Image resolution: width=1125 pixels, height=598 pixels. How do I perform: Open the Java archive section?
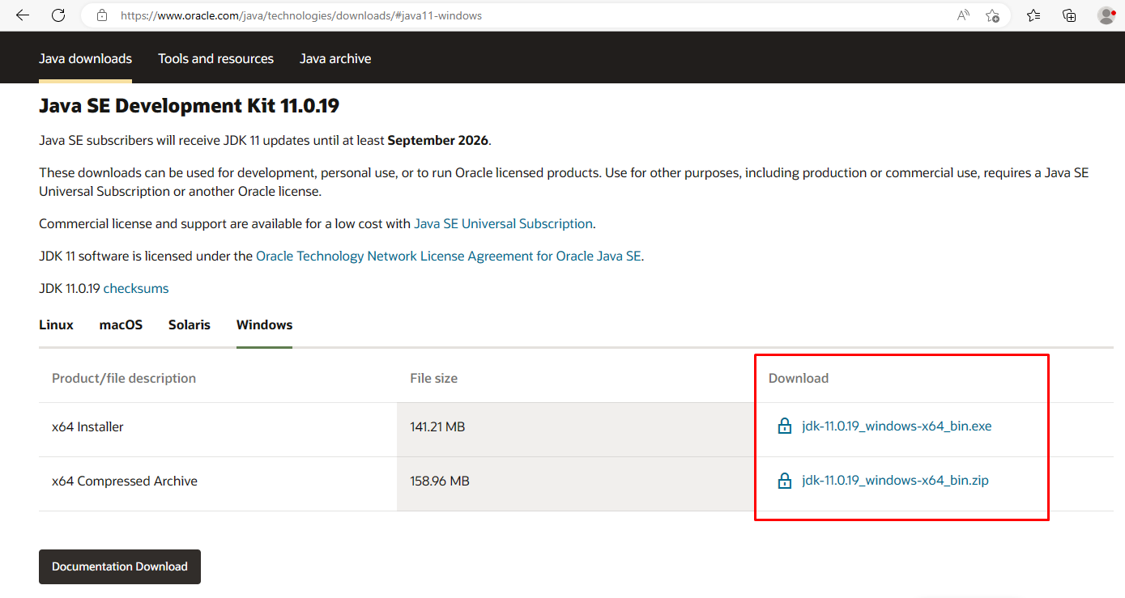335,57
